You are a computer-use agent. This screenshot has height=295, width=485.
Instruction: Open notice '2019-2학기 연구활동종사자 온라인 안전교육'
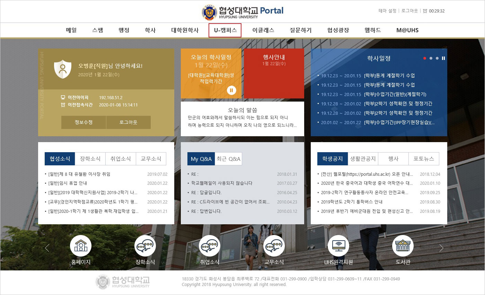[x=365, y=193]
